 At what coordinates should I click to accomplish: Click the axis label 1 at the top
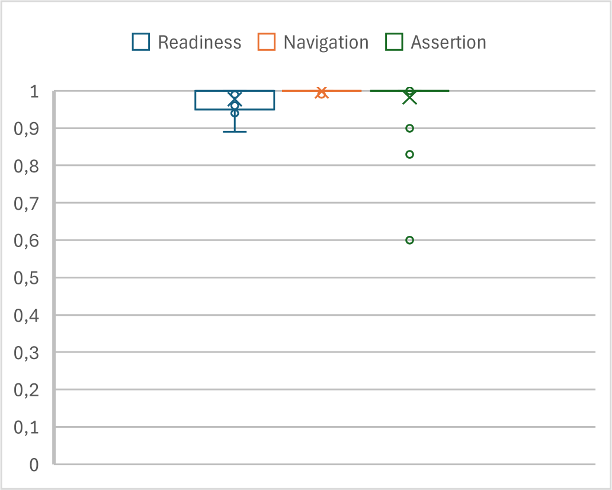[x=34, y=92]
